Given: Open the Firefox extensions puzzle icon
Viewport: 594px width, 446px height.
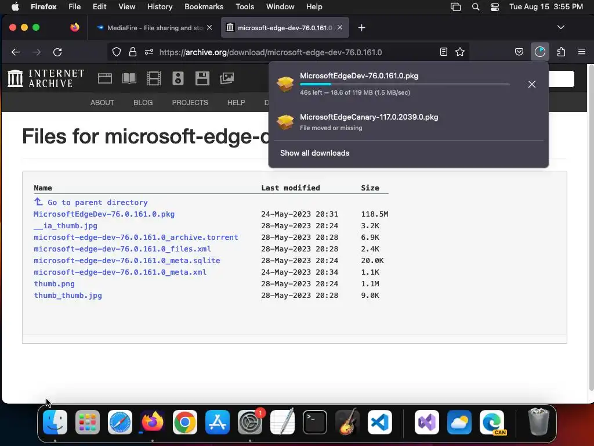Looking at the screenshot, I should click(x=561, y=52).
